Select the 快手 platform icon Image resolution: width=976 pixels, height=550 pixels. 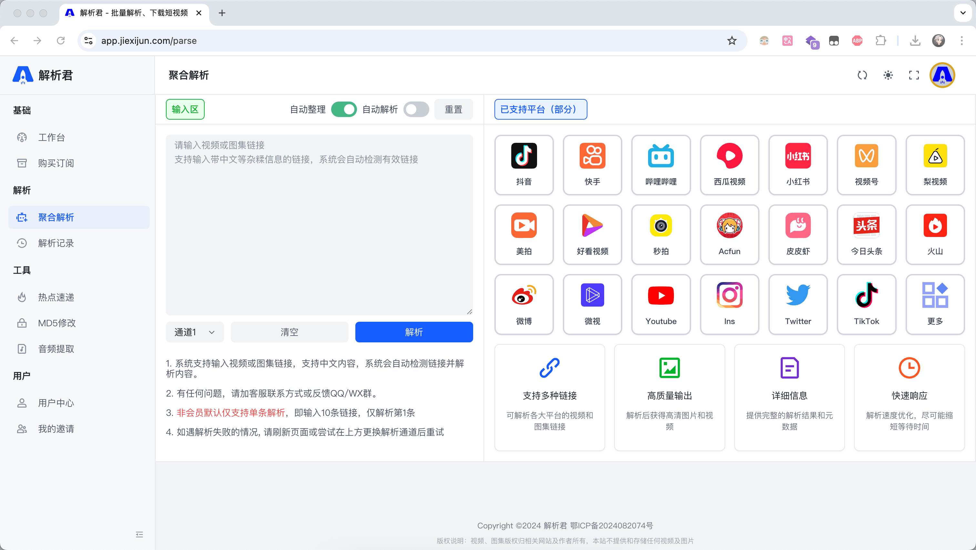pos(592,156)
